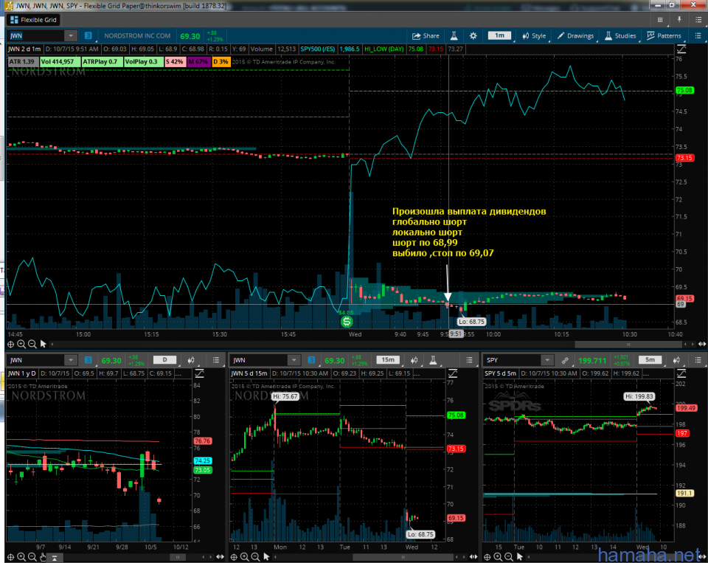Open the 15m chart hamburger menu
The image size is (708, 563).
tap(469, 360)
